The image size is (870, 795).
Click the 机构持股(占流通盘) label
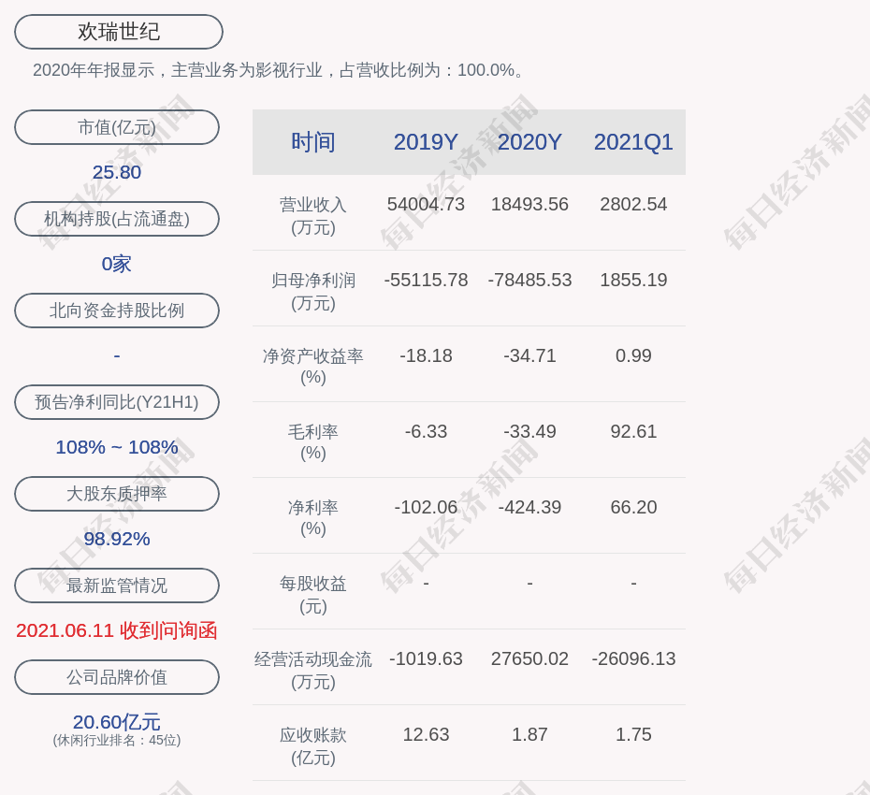(x=117, y=219)
